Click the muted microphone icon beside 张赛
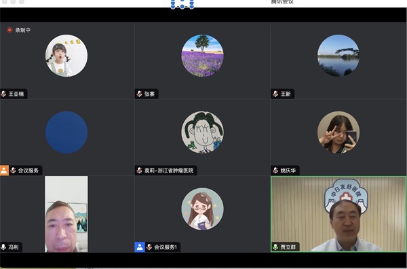 (139, 94)
